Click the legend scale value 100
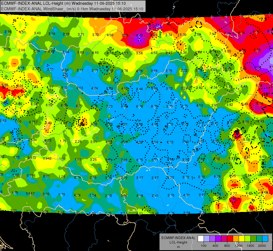 (204, 246)
